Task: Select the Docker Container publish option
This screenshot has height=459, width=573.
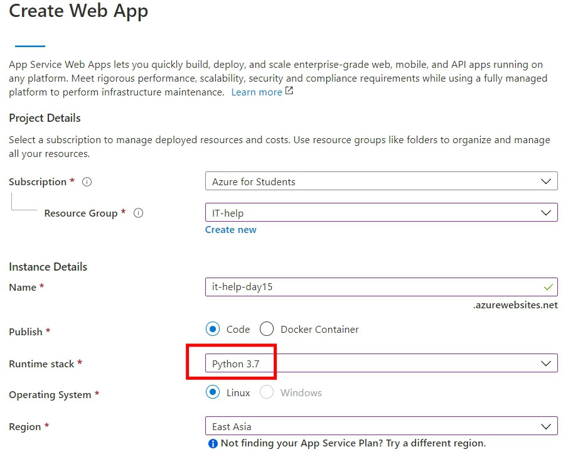Action: pyautogui.click(x=267, y=329)
